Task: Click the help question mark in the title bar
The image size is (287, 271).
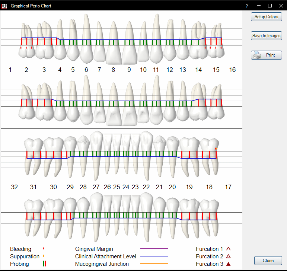Action: point(247,6)
